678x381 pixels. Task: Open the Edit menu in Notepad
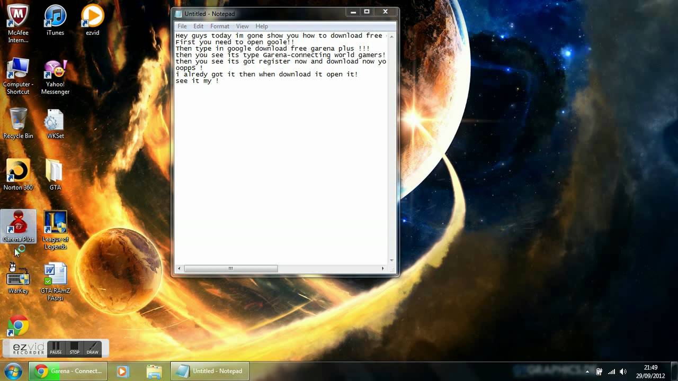coord(198,26)
